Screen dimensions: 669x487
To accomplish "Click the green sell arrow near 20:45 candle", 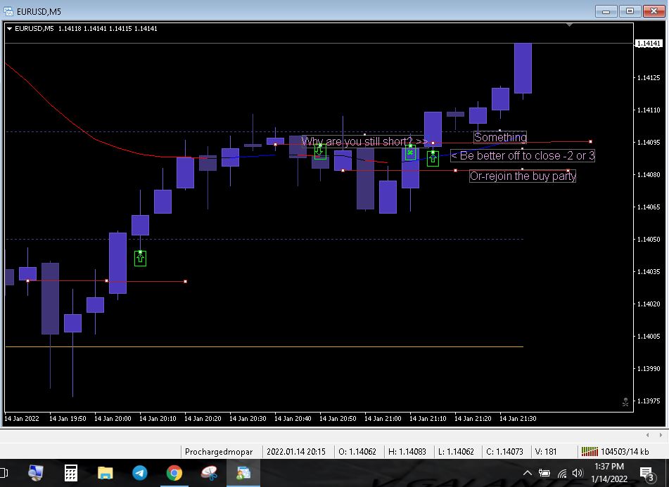I will [320, 152].
